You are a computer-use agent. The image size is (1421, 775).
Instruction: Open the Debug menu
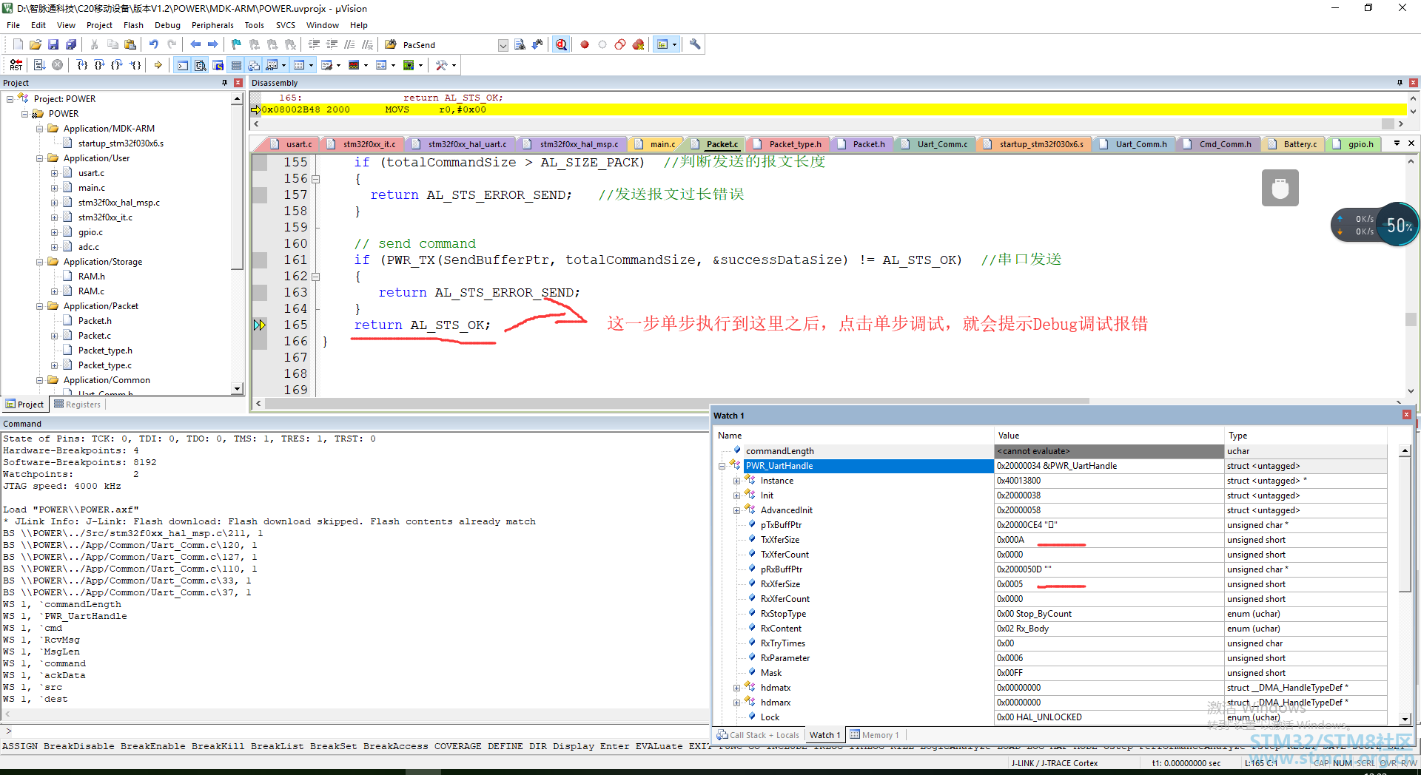click(167, 25)
